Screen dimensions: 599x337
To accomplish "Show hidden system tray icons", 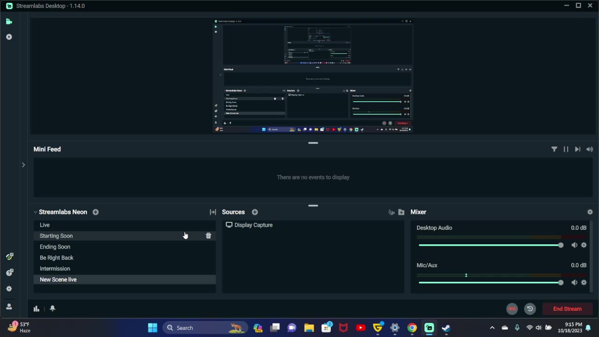I will [492, 328].
